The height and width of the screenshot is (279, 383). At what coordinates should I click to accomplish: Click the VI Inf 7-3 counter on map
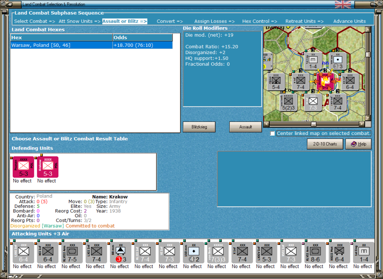click(313, 102)
